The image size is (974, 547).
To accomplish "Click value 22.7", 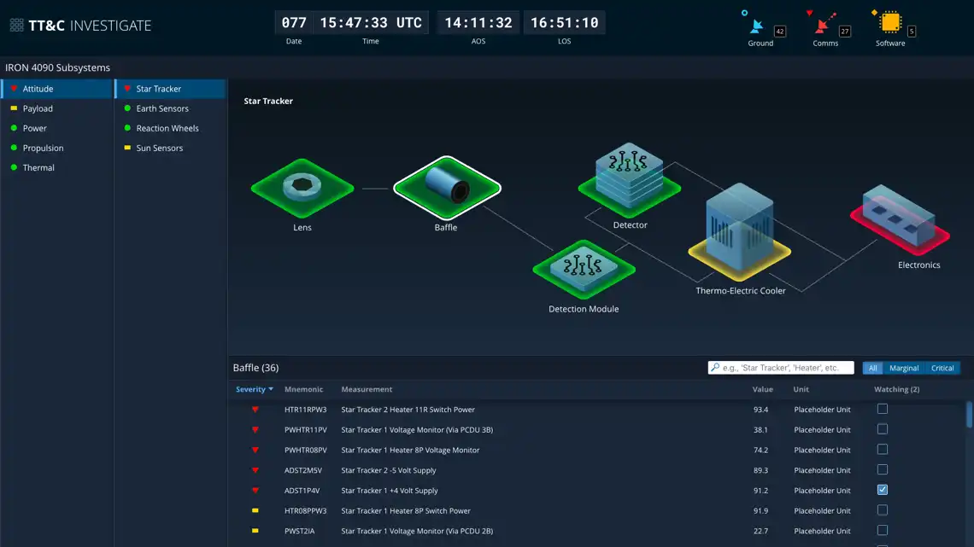I will click(x=760, y=532).
